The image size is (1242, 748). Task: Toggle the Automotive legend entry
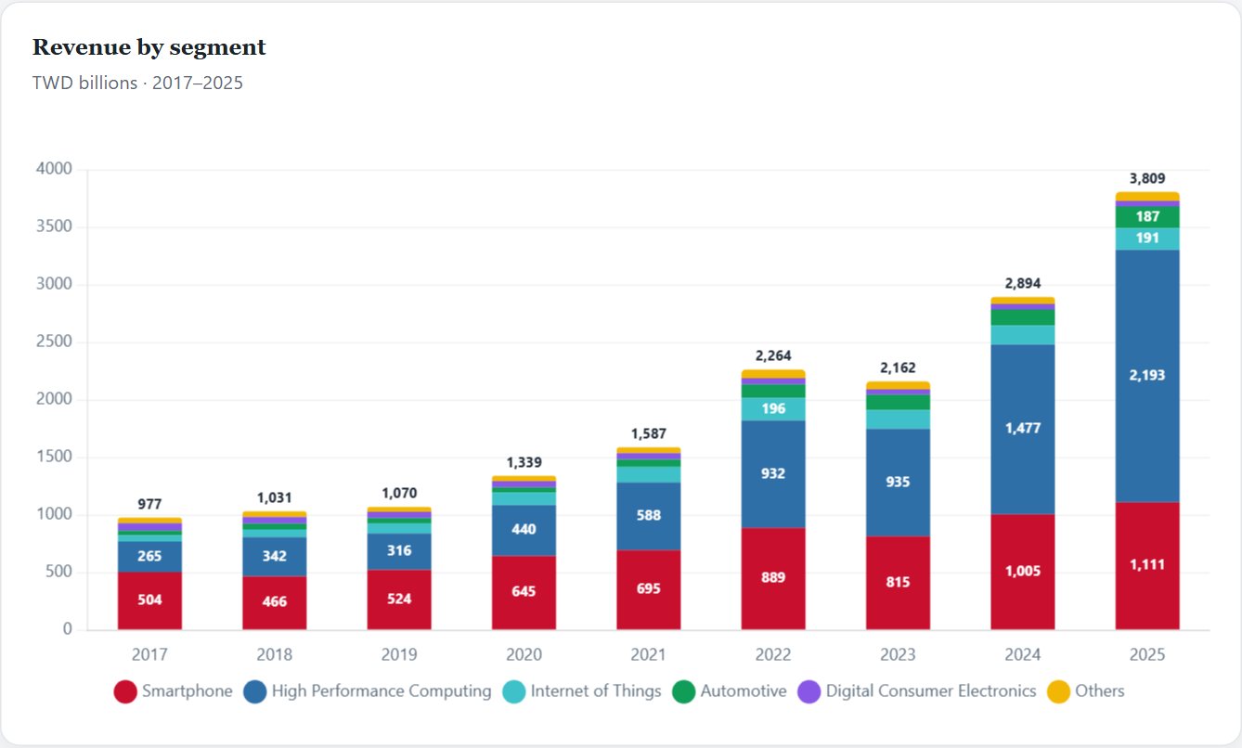[x=730, y=691]
